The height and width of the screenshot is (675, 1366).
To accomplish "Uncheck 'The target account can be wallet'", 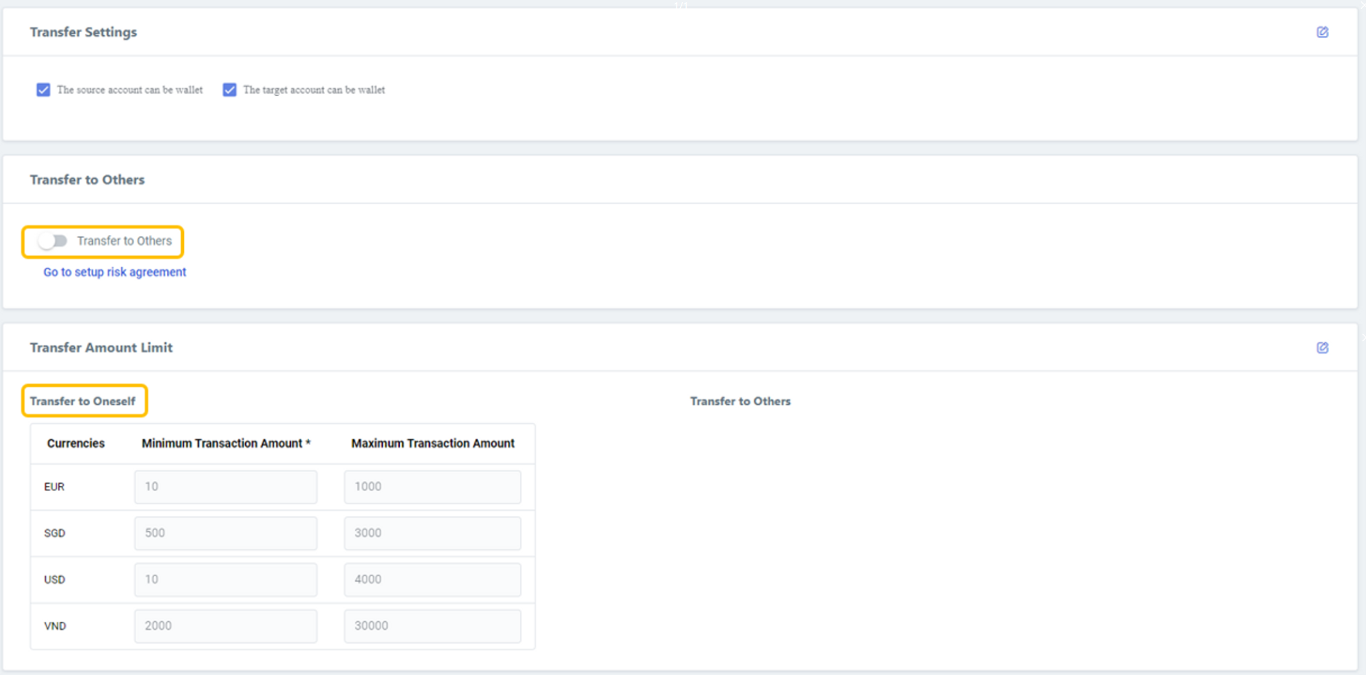I will pos(230,89).
